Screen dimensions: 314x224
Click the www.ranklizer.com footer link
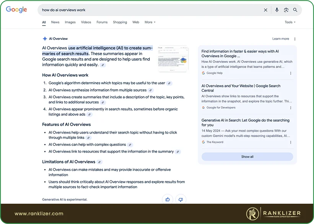pos(39,214)
